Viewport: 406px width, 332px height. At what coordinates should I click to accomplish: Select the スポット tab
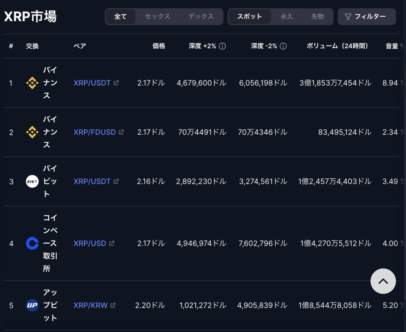[250, 17]
